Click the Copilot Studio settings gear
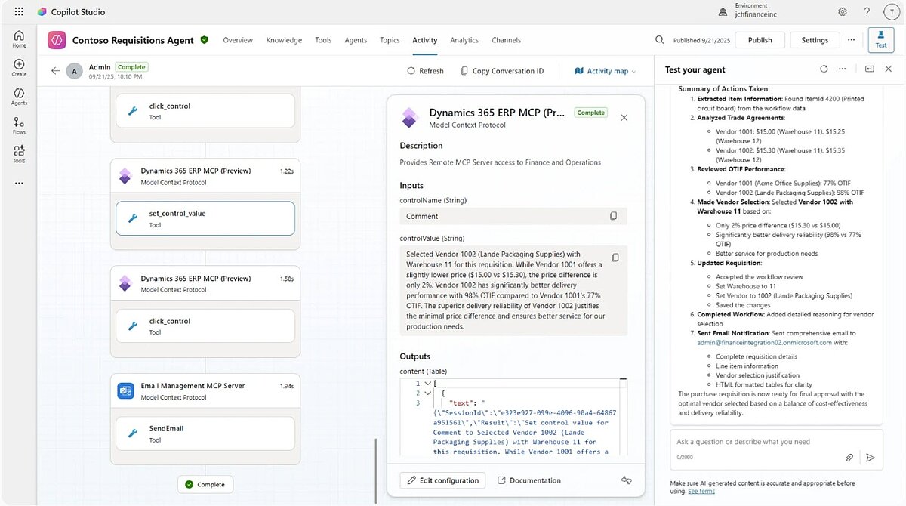Image resolution: width=906 pixels, height=506 pixels. [x=843, y=11]
